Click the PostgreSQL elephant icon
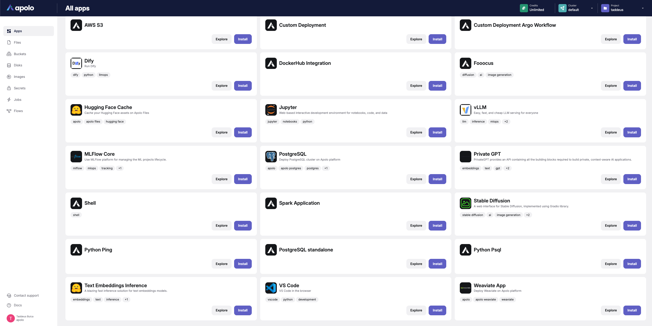 point(271,157)
